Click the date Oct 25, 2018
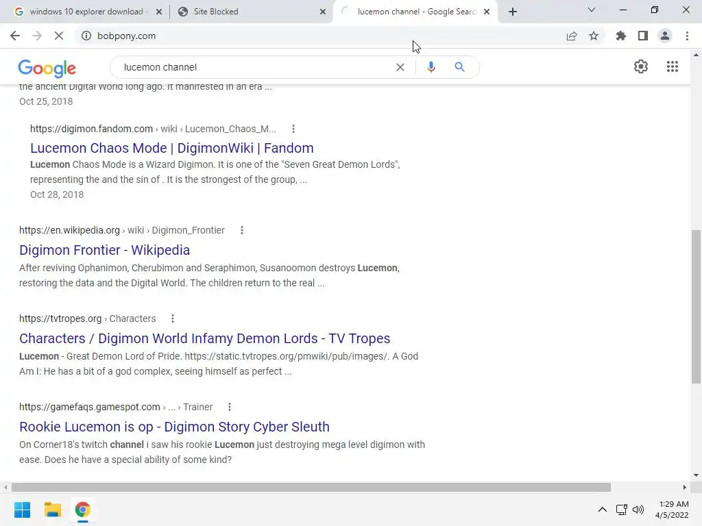 pos(46,101)
